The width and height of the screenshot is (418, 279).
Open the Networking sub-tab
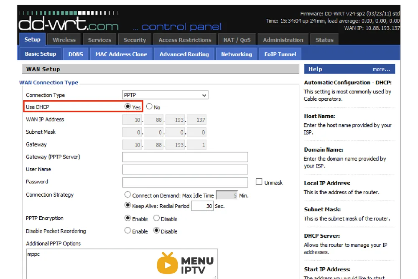pos(237,54)
